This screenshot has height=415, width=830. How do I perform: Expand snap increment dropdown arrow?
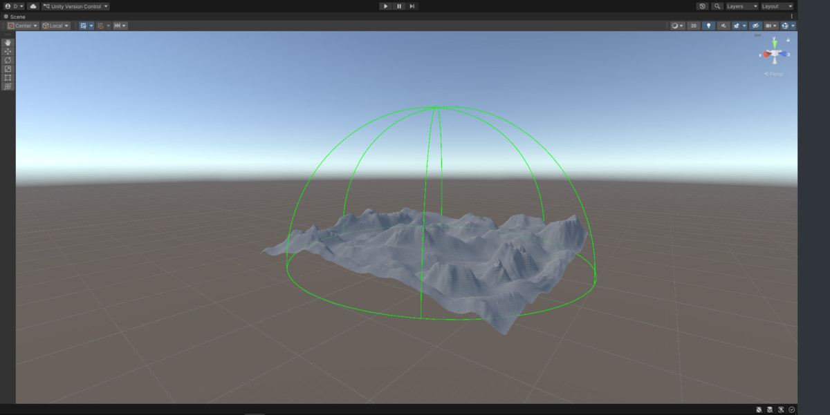coord(125,26)
